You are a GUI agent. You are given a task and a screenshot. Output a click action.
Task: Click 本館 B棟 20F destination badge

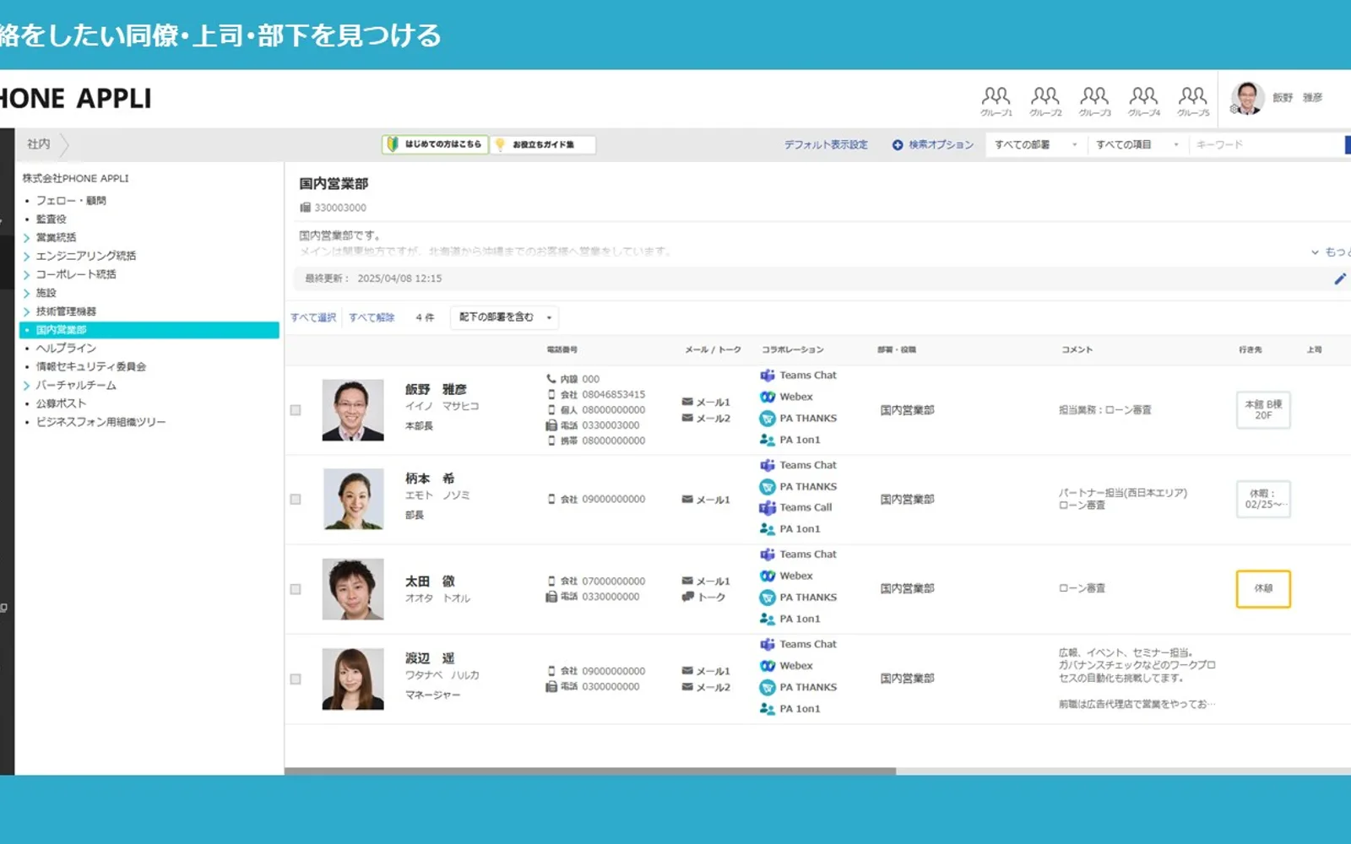coord(1263,410)
